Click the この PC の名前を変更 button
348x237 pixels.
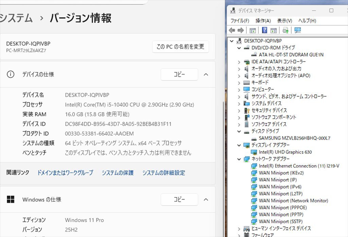coord(180,47)
